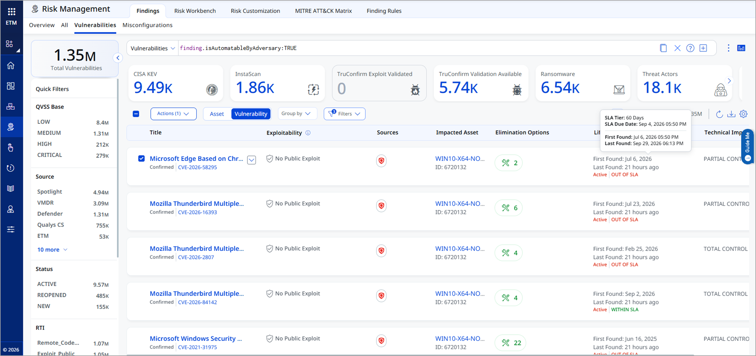
Task: Expand Microsoft Edge row details chevron
Action: click(251, 160)
